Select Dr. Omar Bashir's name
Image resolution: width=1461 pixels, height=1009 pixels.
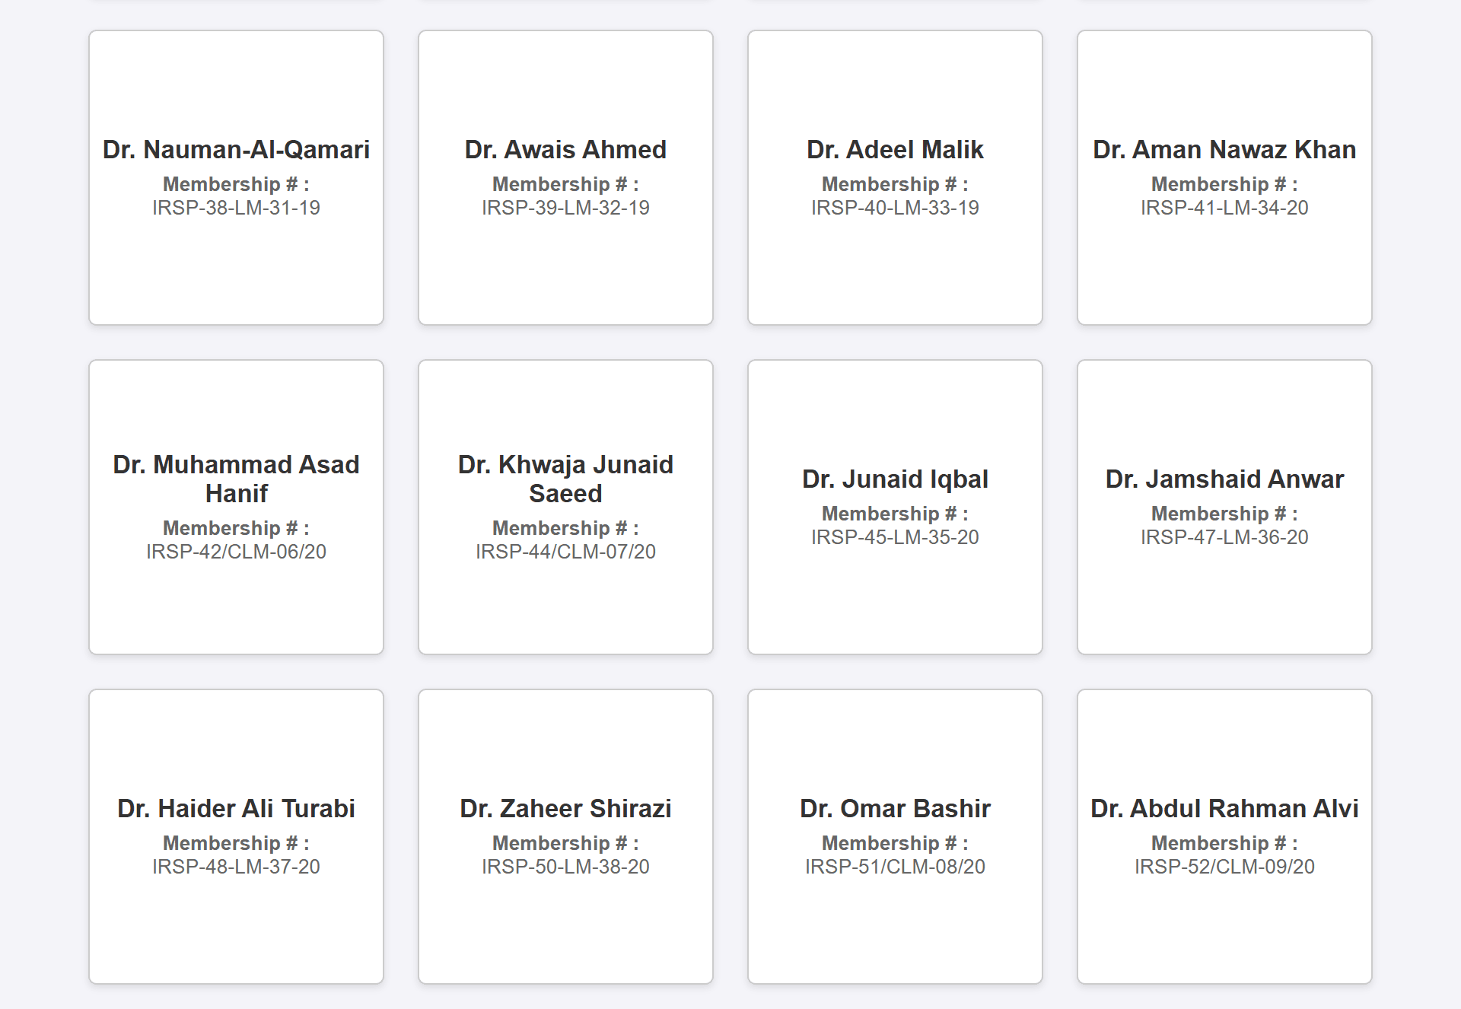click(x=895, y=809)
